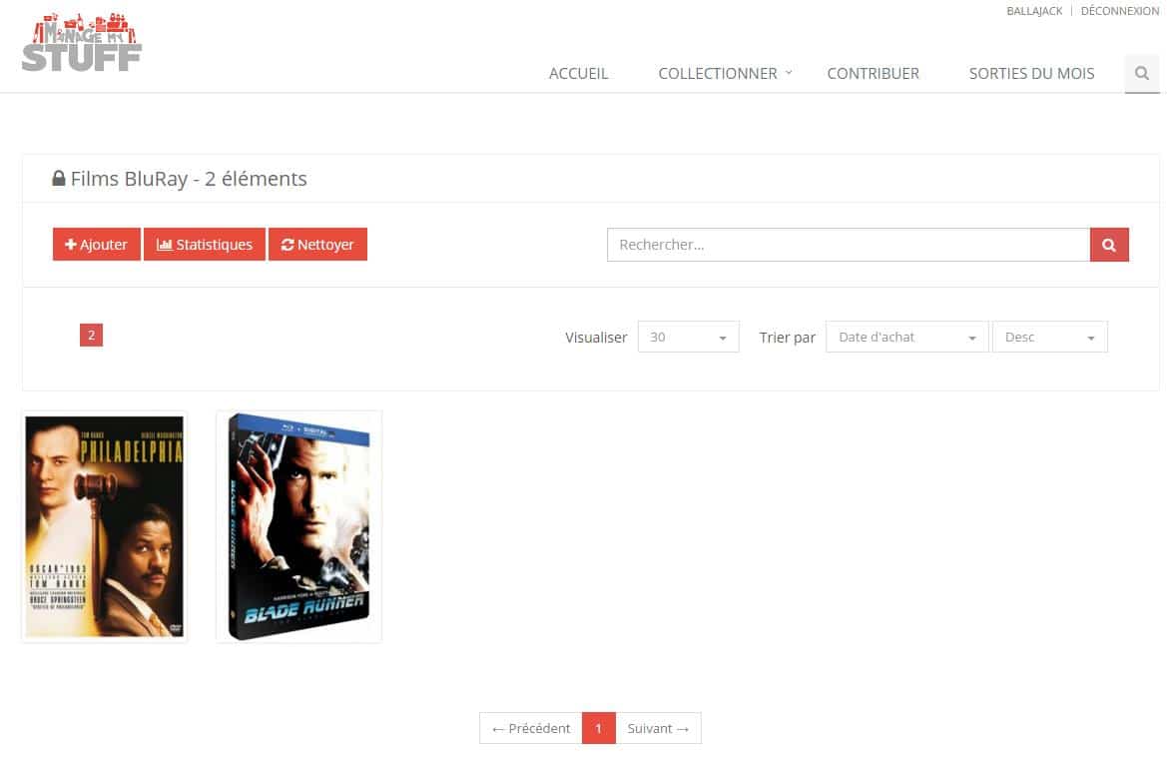This screenshot has height=757, width=1167.
Task: Open the Statistiques view
Action: click(x=204, y=244)
